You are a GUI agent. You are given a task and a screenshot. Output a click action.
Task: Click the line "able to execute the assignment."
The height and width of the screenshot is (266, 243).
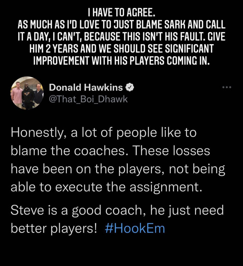click(106, 188)
